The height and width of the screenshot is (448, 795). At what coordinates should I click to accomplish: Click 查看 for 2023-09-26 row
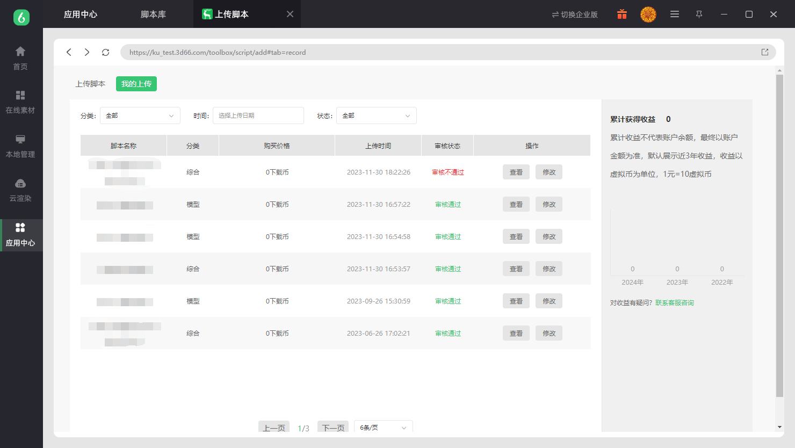point(516,301)
